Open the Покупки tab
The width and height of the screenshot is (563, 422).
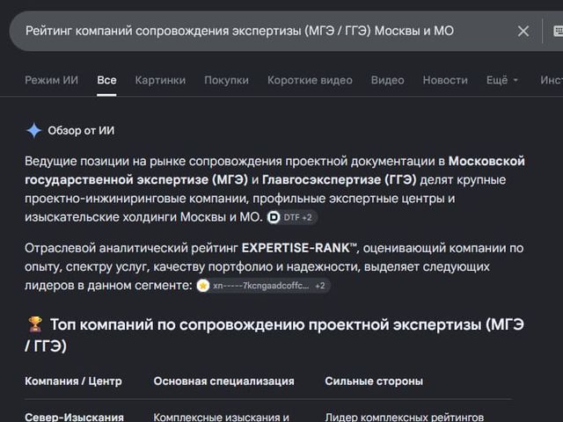pos(226,80)
